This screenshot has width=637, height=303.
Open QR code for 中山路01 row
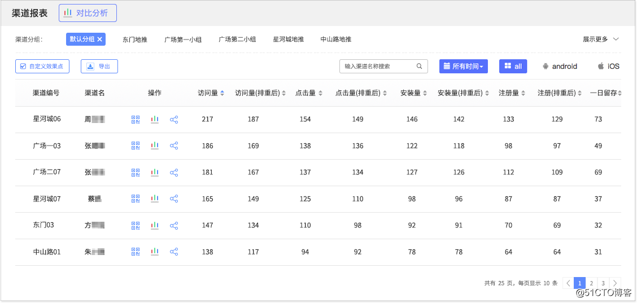pyautogui.click(x=136, y=252)
